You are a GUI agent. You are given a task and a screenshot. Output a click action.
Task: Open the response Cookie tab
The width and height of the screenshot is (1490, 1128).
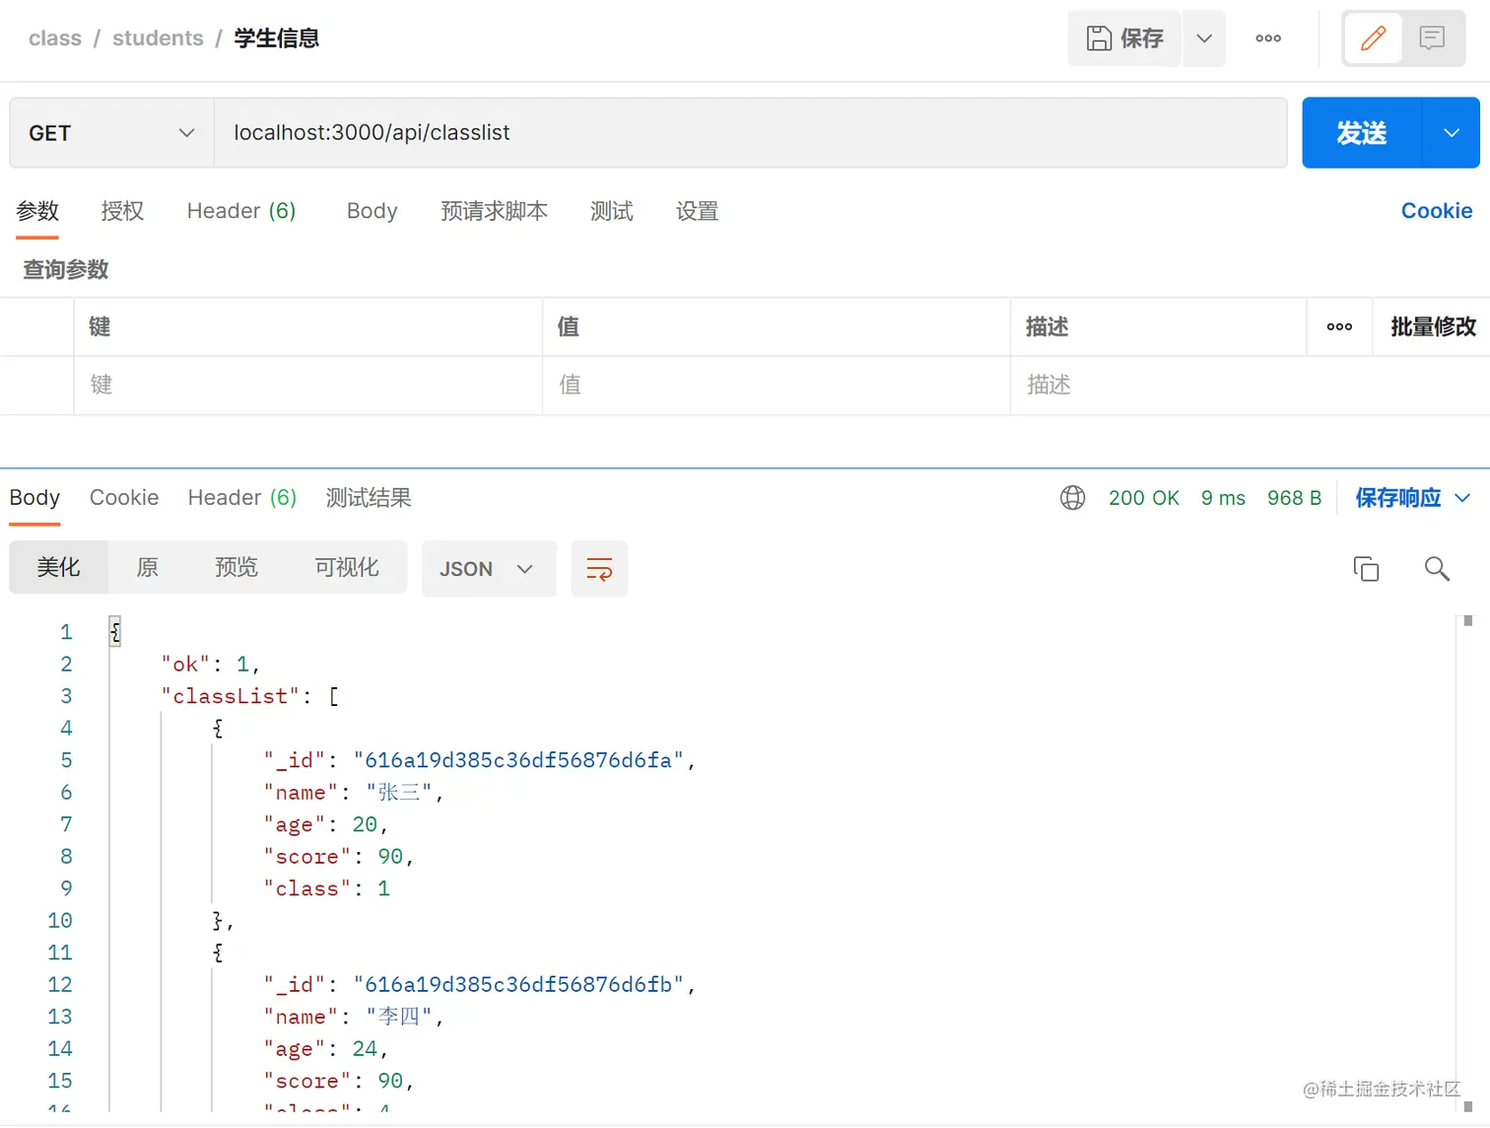pos(124,498)
